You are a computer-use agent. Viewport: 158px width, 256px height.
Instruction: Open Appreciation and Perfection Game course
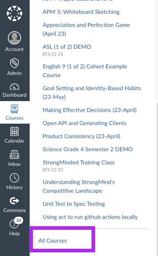(x=86, y=29)
